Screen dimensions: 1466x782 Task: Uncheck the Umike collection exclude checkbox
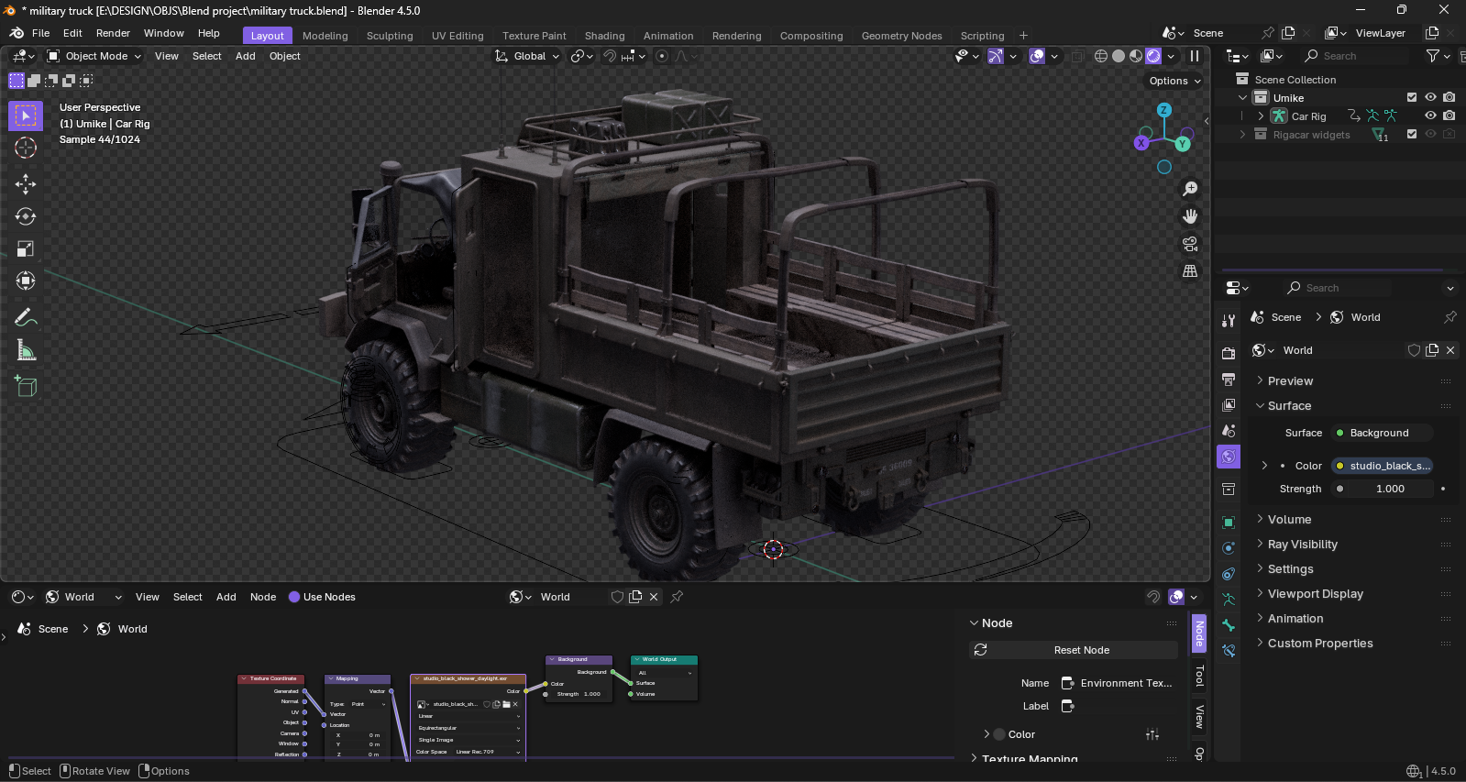[1412, 97]
